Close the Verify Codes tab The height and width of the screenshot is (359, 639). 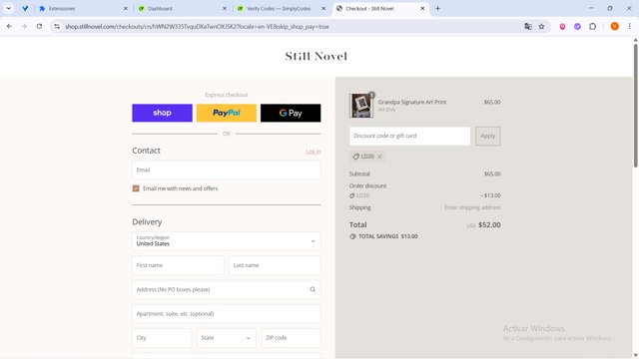tap(323, 8)
